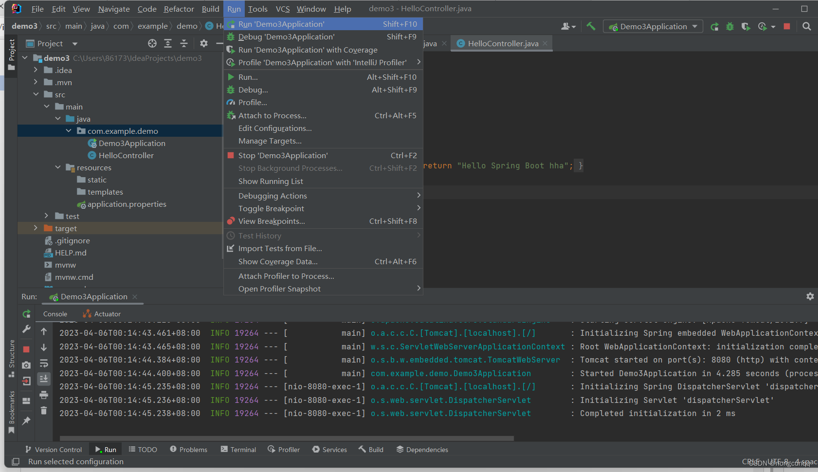Click the Exit icon in Run panel

(x=27, y=381)
